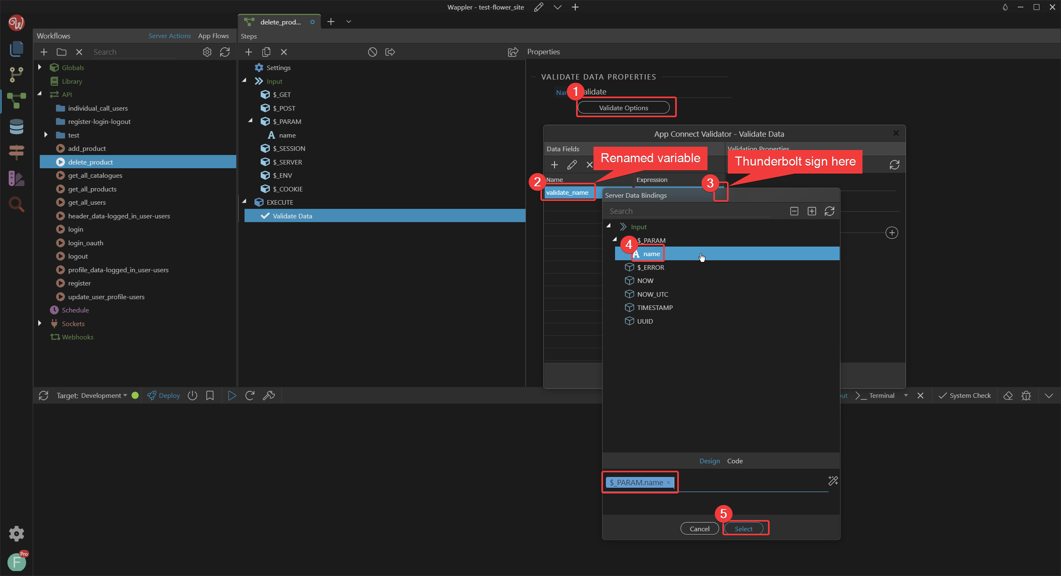Open the Theme manager sidebar icon
This screenshot has width=1061, height=576.
point(16,179)
